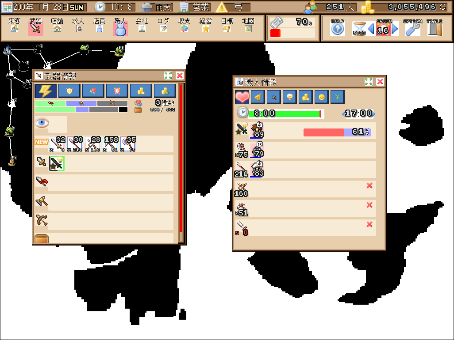The width and height of the screenshot is (454, 340).
Task: Remove pickaxe 51 row with red X
Action: coord(369,205)
